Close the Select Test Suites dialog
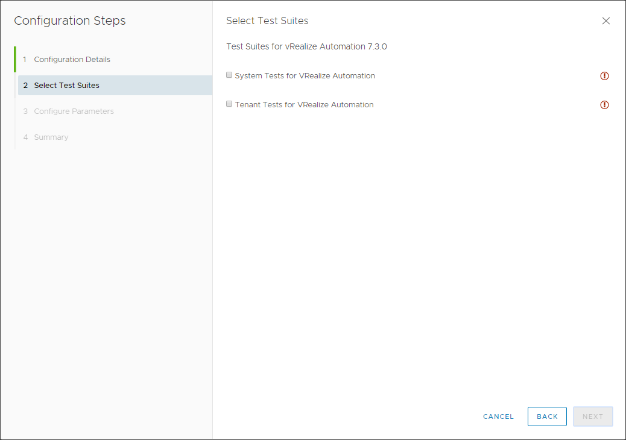Viewport: 626px width, 440px height. click(x=606, y=21)
